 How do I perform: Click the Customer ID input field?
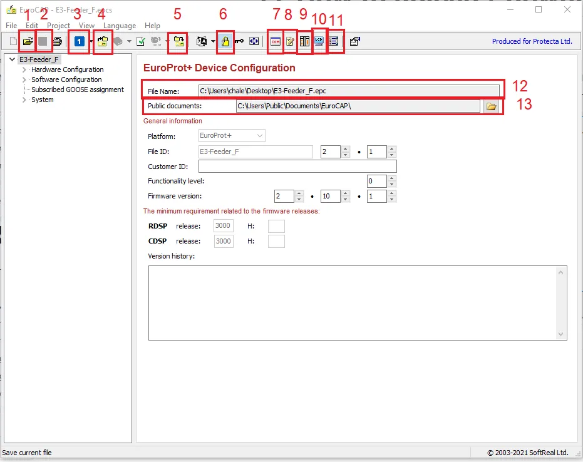297,166
